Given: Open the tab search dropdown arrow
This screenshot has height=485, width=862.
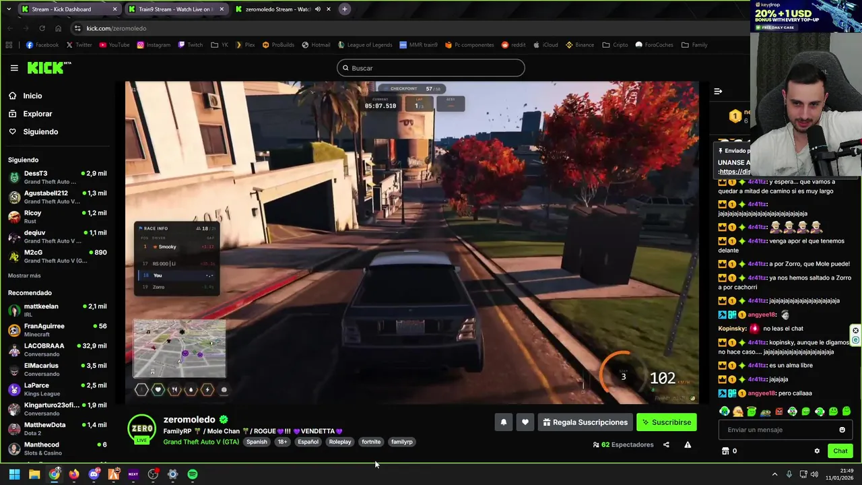Looking at the screenshot, I should (9, 9).
